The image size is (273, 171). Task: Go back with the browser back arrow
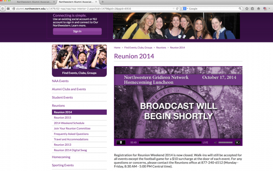click(3, 9)
